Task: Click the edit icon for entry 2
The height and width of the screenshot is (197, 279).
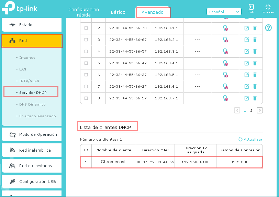Action: pos(246,28)
